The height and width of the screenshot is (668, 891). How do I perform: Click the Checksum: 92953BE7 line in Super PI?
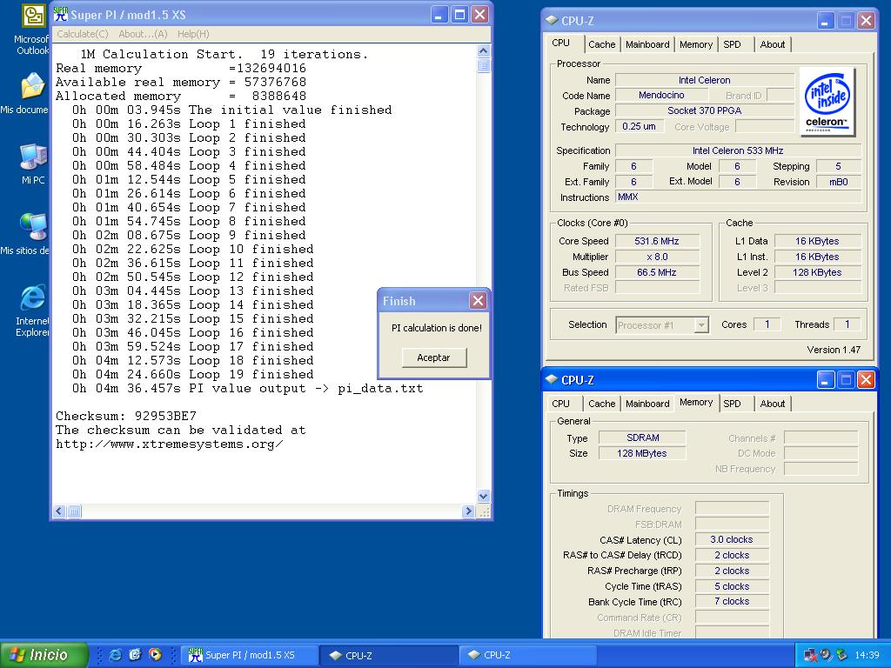point(126,416)
